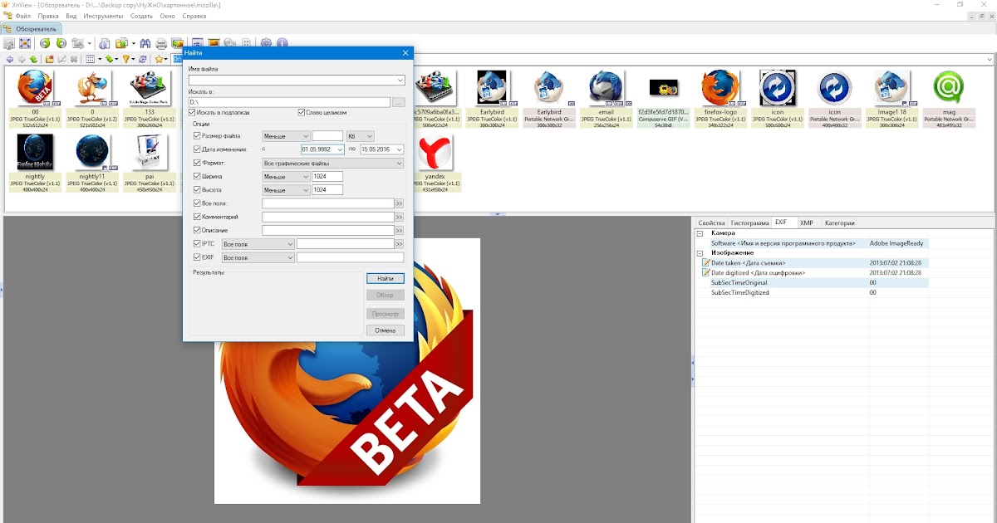Open the 'Имя файла' combo box dropdown

(x=400, y=81)
